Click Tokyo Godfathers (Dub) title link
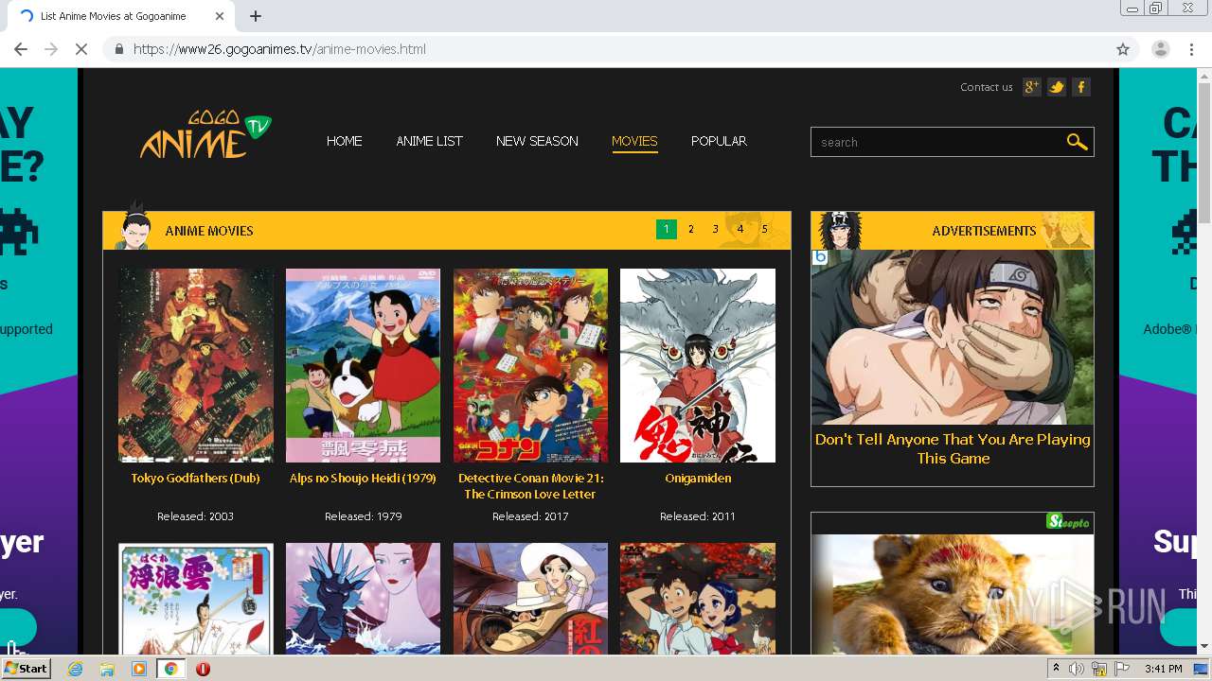Viewport: 1212px width, 681px height. pos(195,479)
